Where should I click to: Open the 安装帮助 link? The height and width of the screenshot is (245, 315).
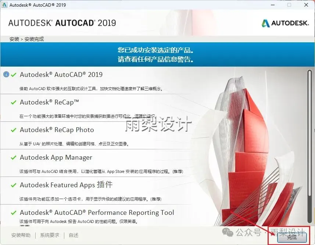point(21,235)
